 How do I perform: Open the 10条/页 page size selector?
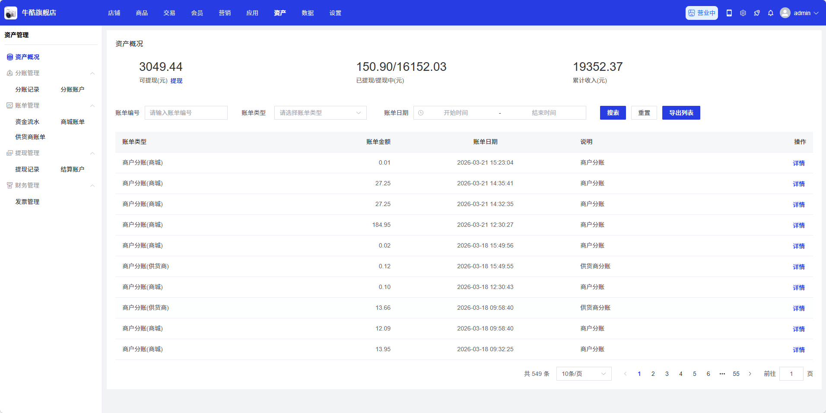[x=584, y=374]
